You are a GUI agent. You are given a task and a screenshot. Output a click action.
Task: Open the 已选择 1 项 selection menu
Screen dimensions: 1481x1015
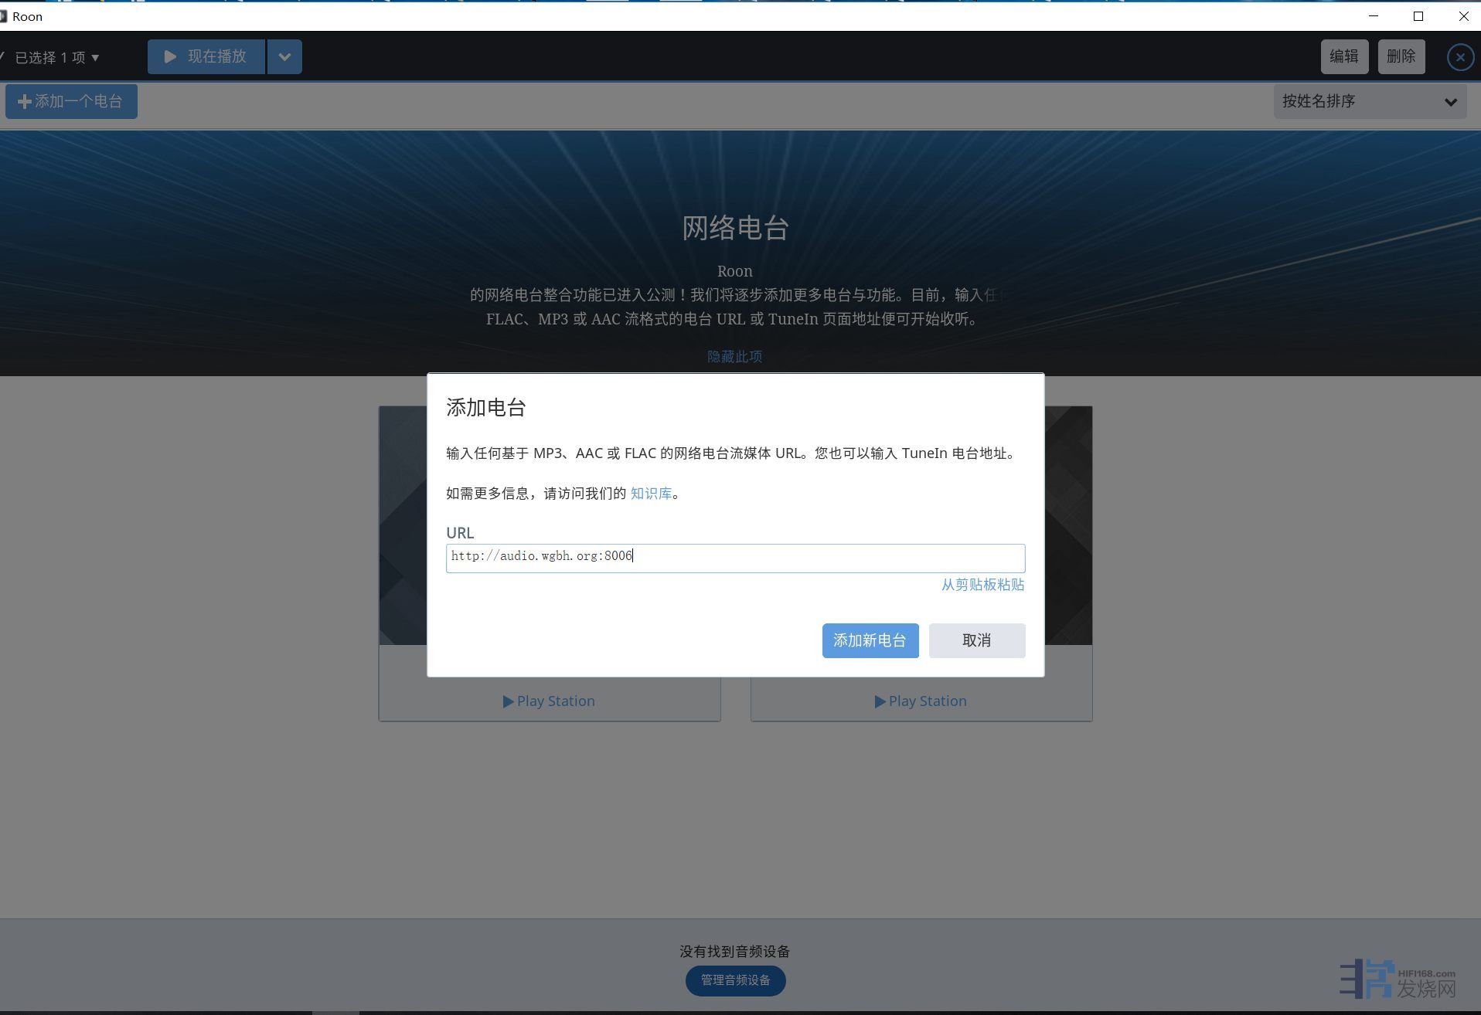click(56, 57)
